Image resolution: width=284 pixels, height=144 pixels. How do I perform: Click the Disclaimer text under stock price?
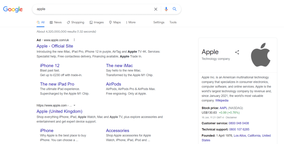[x=231, y=117]
